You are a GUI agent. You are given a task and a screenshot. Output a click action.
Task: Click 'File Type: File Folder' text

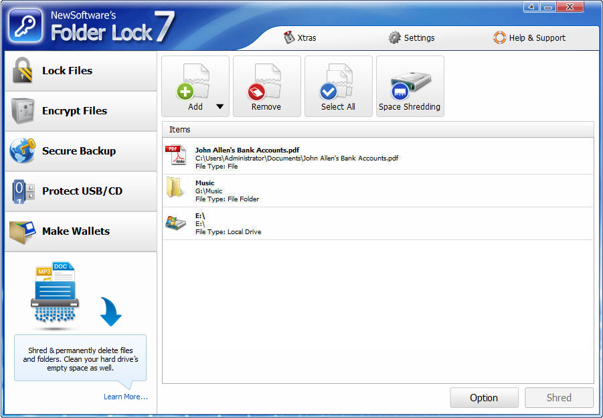pyautogui.click(x=228, y=199)
